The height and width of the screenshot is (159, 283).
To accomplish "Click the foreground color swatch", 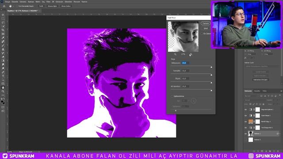I will (2, 102).
